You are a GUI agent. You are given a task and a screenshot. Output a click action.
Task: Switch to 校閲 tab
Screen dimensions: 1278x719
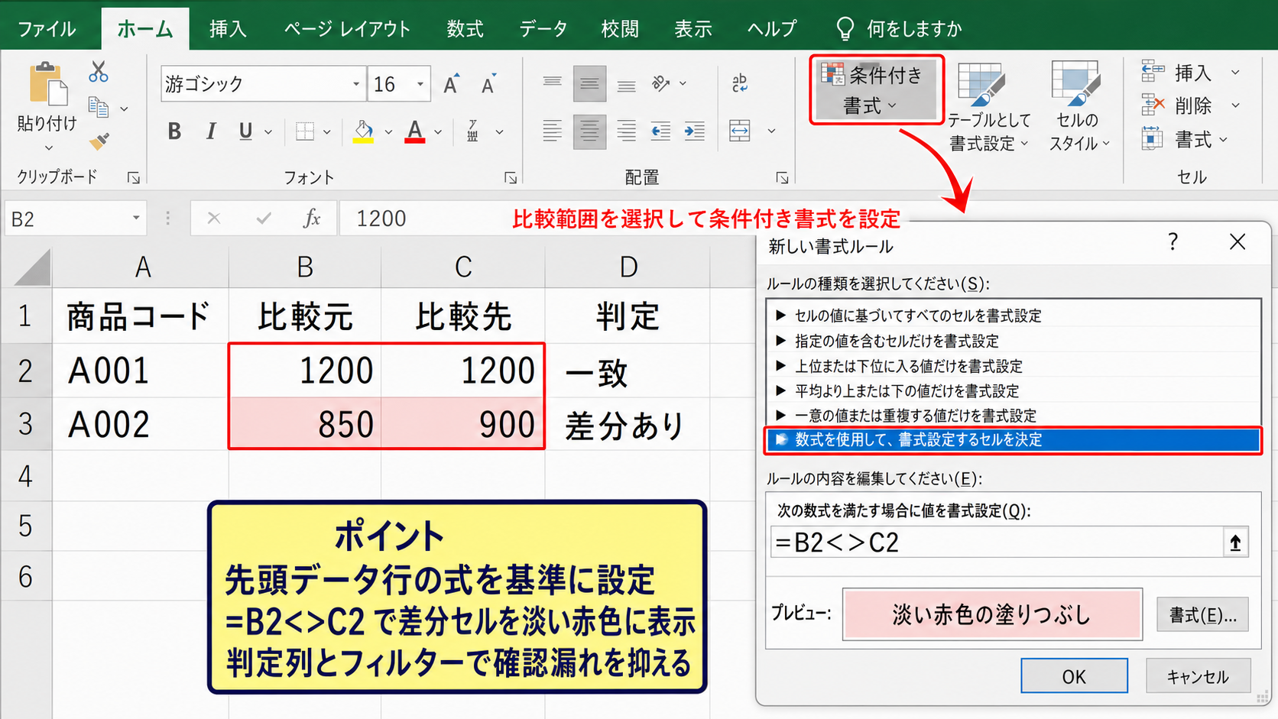tap(620, 29)
